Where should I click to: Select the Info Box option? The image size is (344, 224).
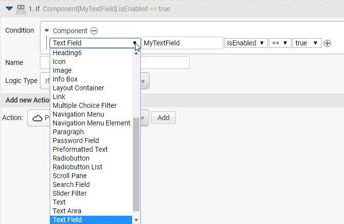(x=65, y=79)
